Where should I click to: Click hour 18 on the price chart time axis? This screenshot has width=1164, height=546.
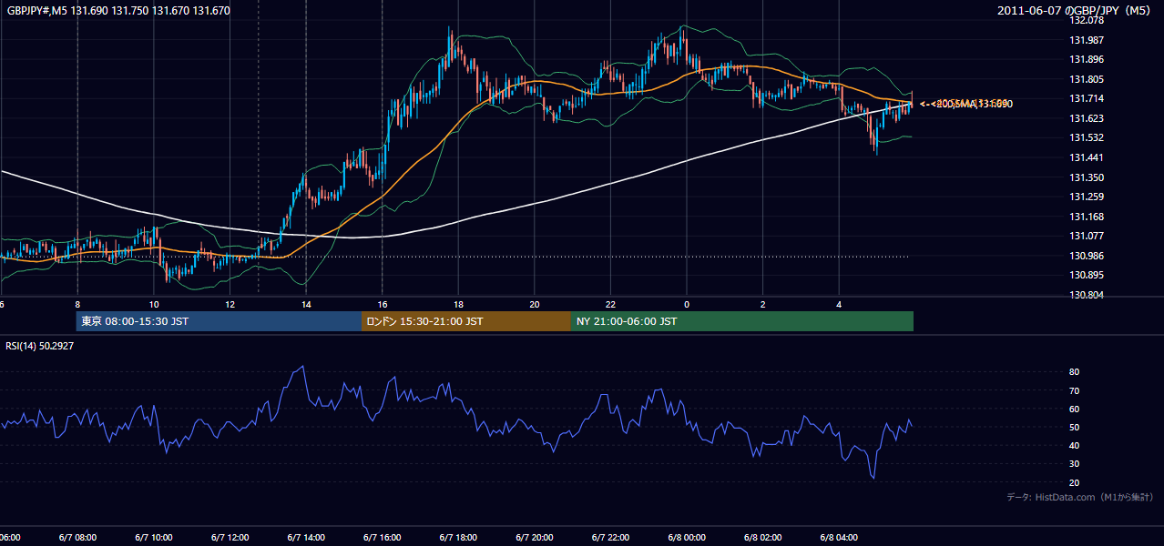pos(459,304)
